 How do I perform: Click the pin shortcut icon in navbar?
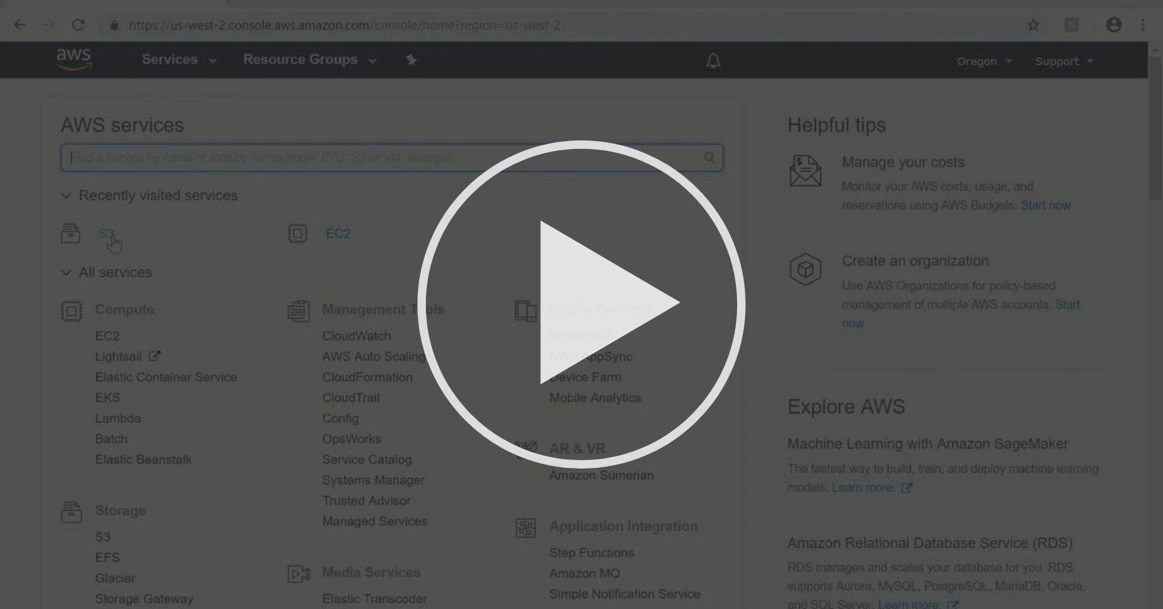click(x=411, y=60)
